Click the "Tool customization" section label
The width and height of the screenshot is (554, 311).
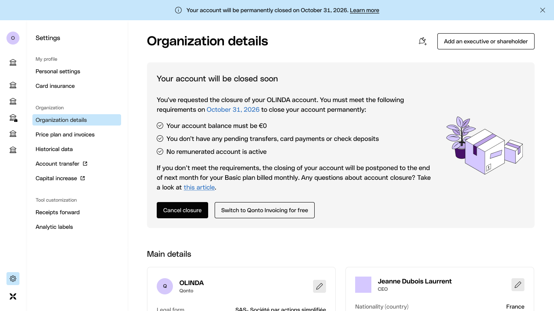pyautogui.click(x=56, y=200)
